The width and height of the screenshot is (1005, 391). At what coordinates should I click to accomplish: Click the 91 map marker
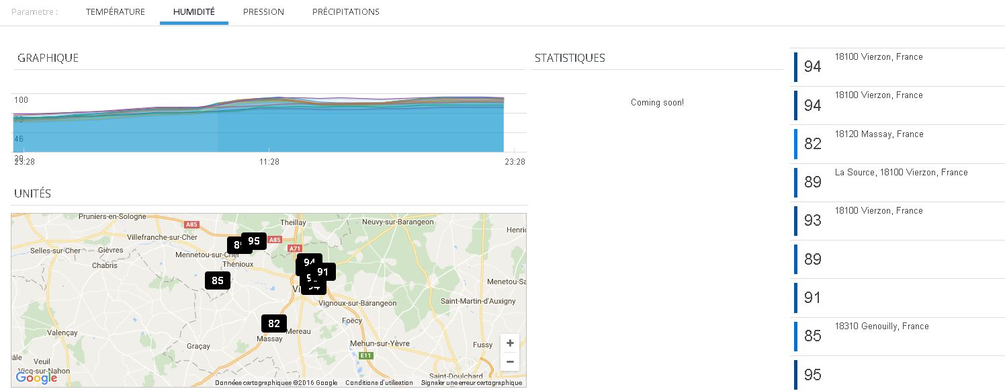(324, 272)
